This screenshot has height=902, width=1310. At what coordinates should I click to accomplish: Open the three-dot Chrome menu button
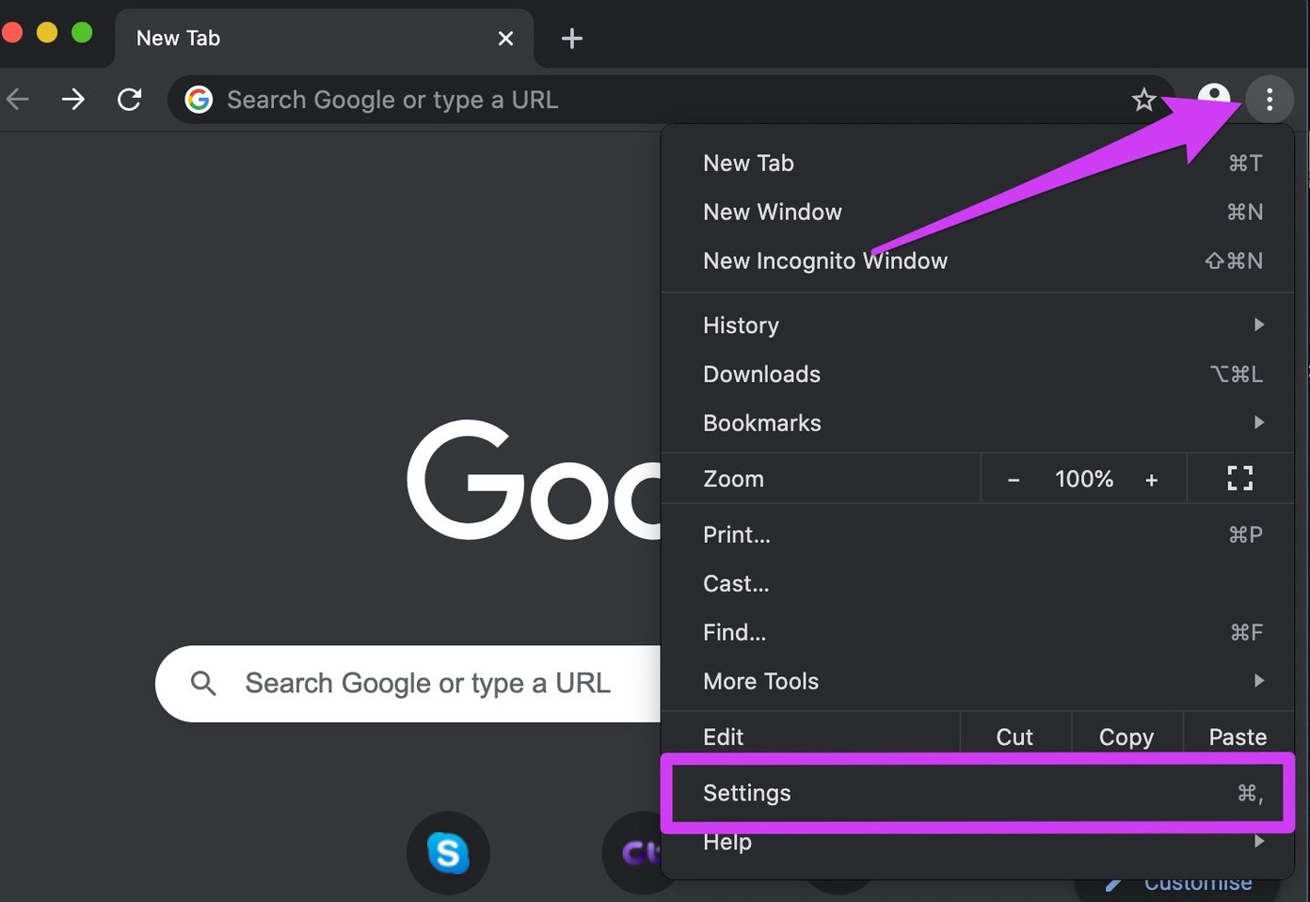(x=1270, y=99)
